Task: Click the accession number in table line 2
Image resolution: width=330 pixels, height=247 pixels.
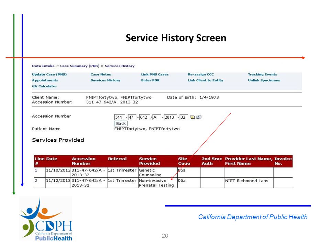Action: tap(88, 183)
